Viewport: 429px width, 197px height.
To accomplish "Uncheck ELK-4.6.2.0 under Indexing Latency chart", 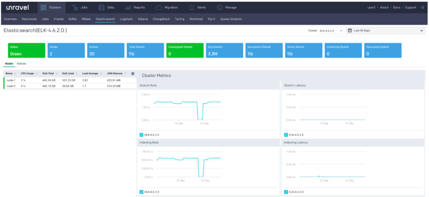I will pos(286,192).
